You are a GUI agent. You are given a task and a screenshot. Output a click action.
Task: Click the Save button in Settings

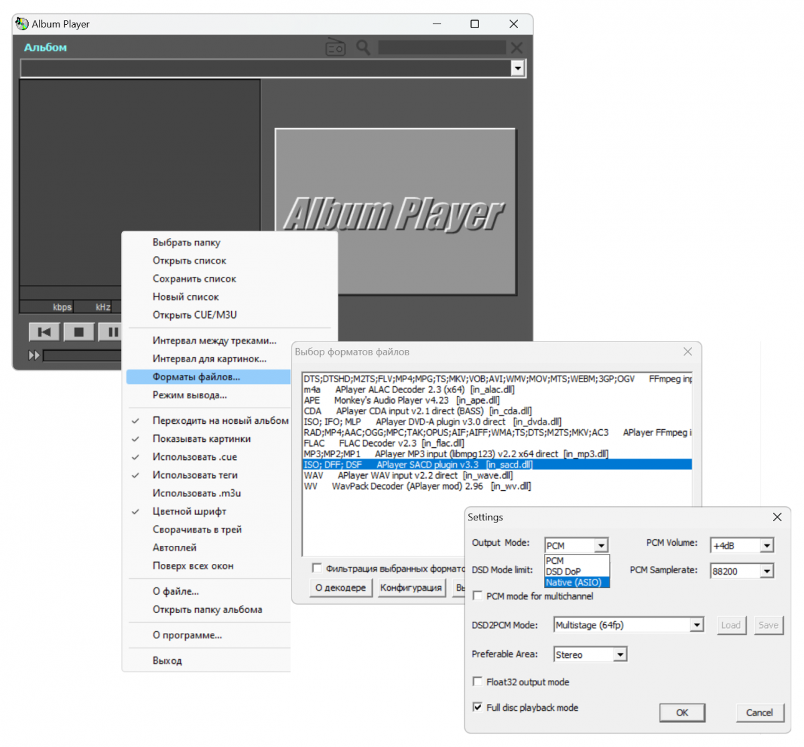click(x=768, y=625)
